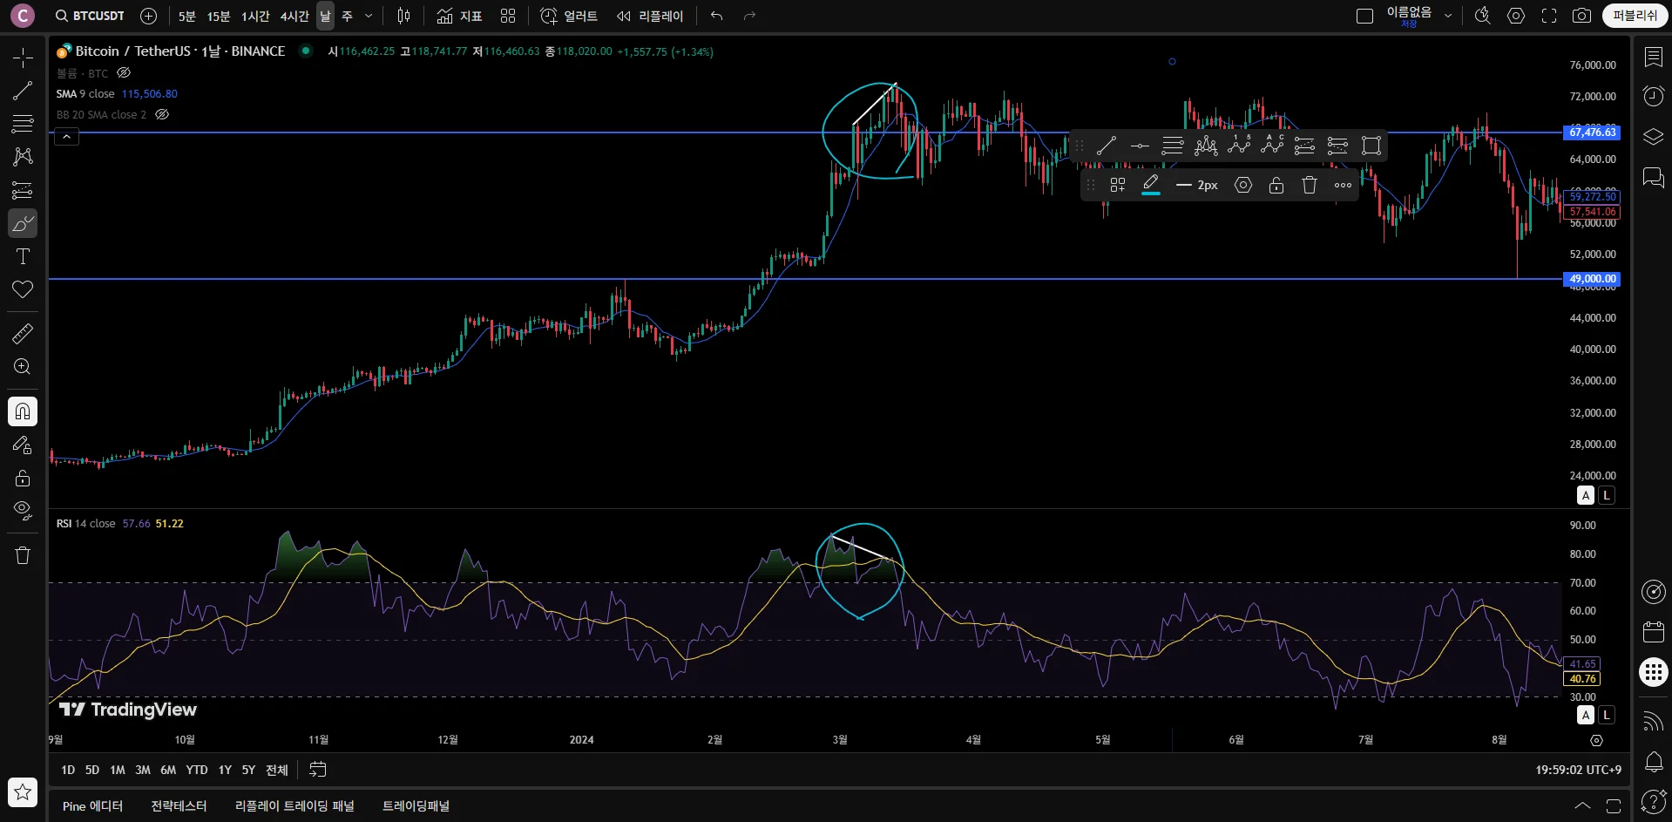
Task: Switch to the 4-hour timeframe
Action: point(294,16)
